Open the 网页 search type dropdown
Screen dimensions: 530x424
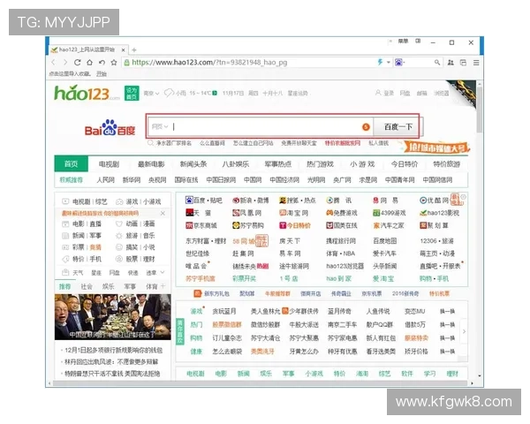pos(160,127)
